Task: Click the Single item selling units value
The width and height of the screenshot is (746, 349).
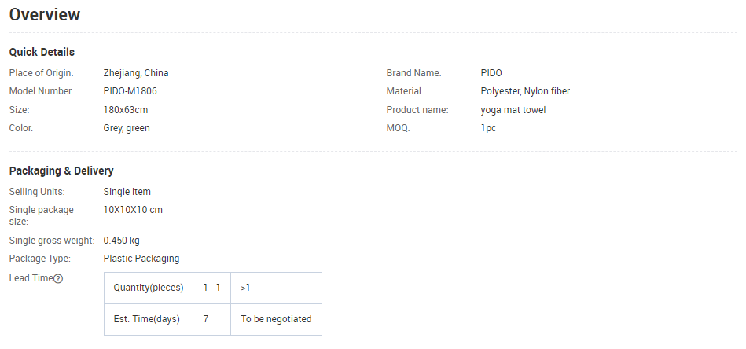Action: [x=127, y=192]
